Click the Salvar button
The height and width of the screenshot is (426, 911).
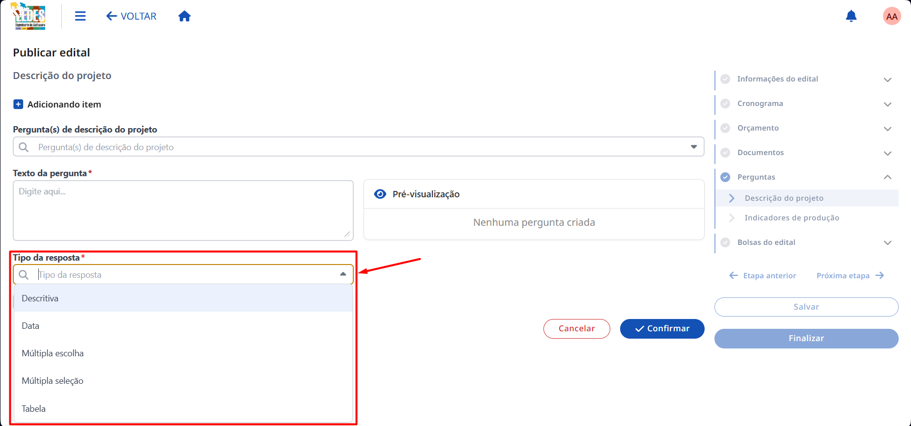806,307
